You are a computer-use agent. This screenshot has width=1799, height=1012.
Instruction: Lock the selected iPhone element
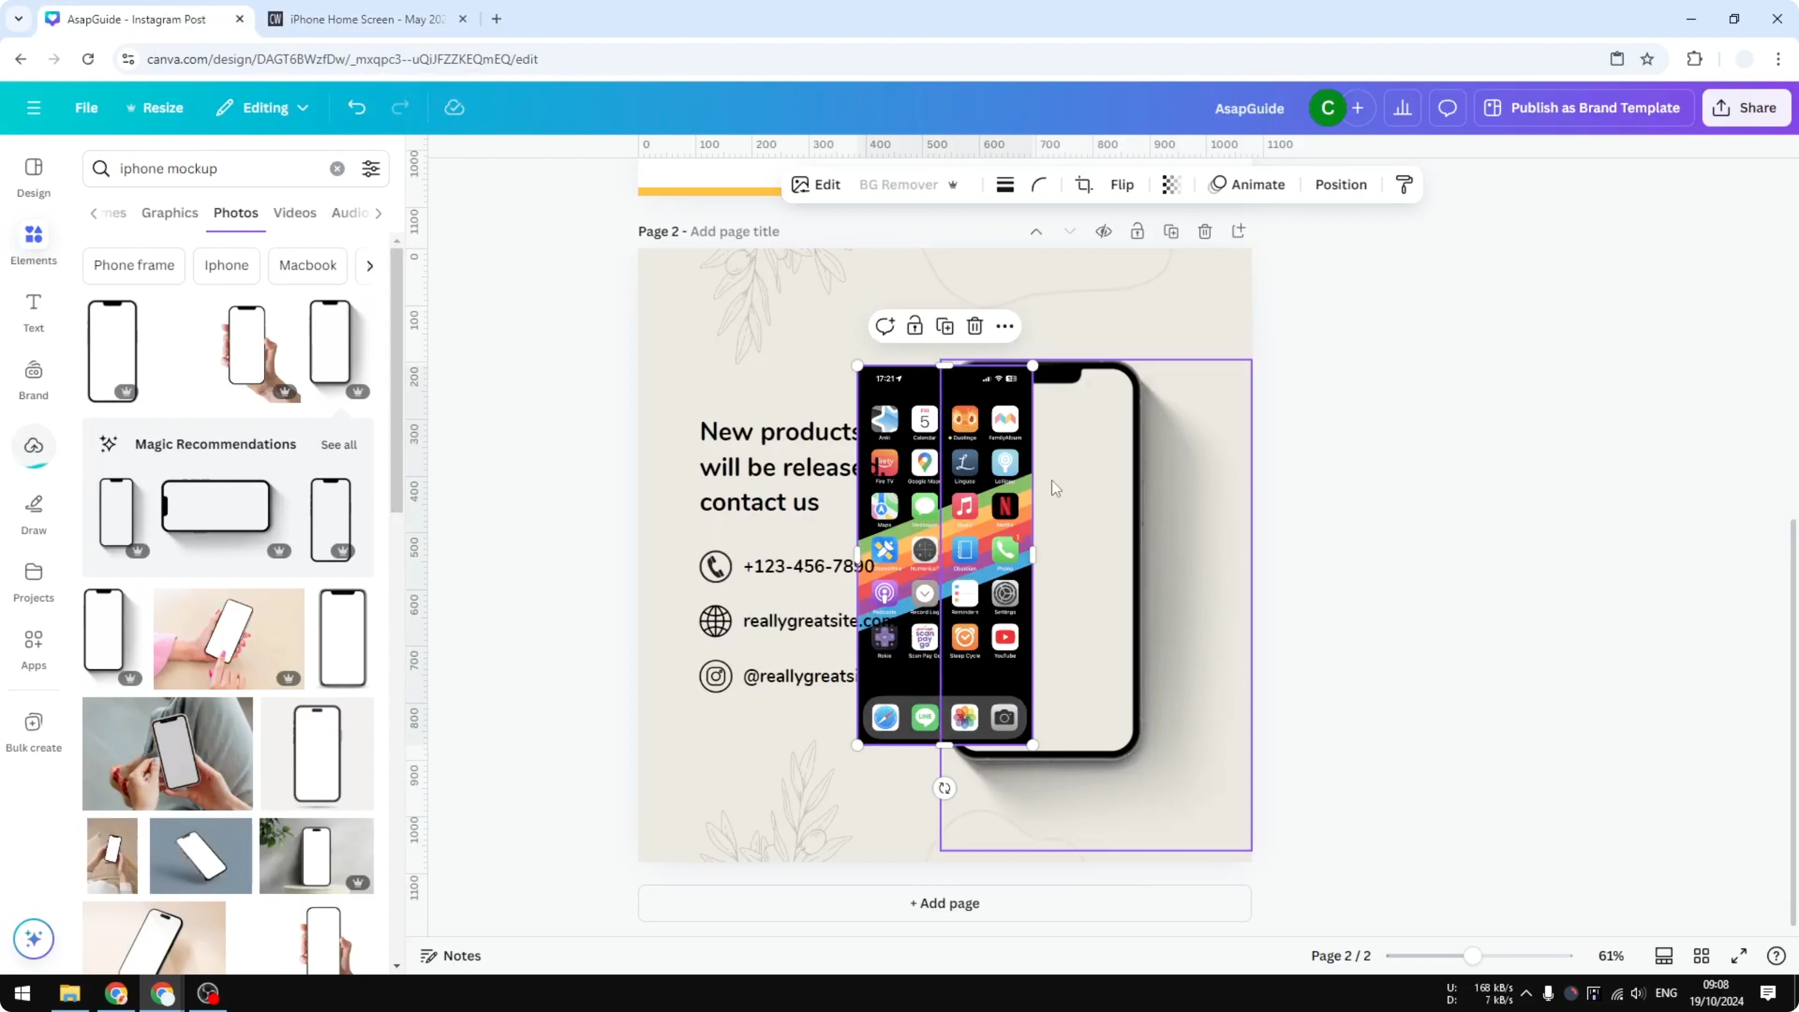coord(915,326)
